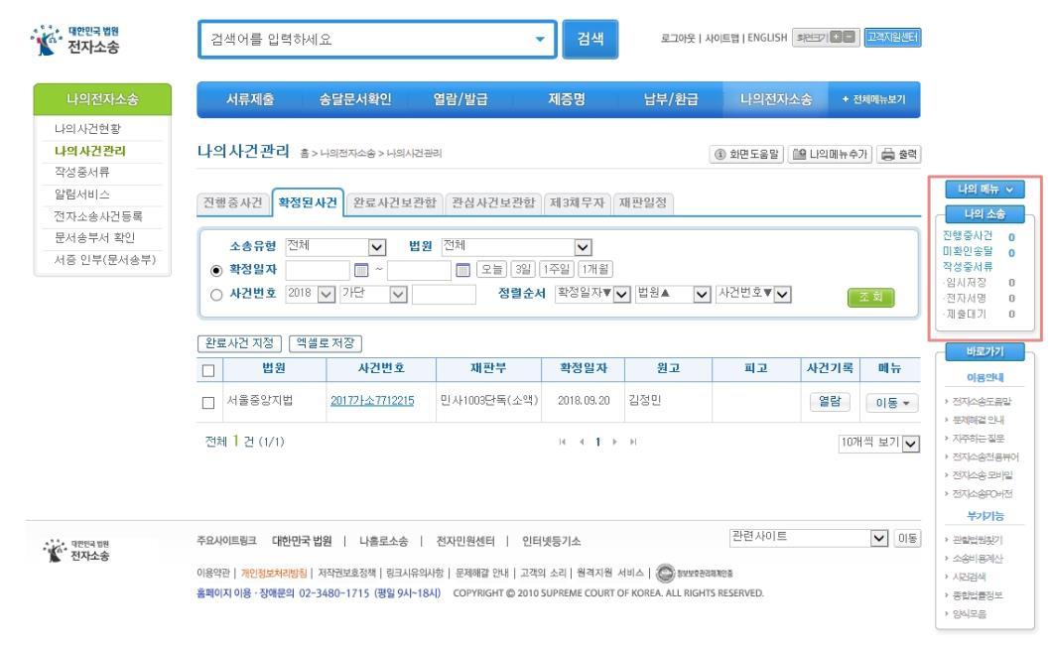
Task: Open 소송비용계산 in the 바로가기 panel
Action: (x=978, y=559)
